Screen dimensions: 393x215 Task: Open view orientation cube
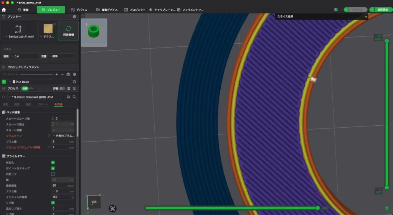click(x=93, y=202)
